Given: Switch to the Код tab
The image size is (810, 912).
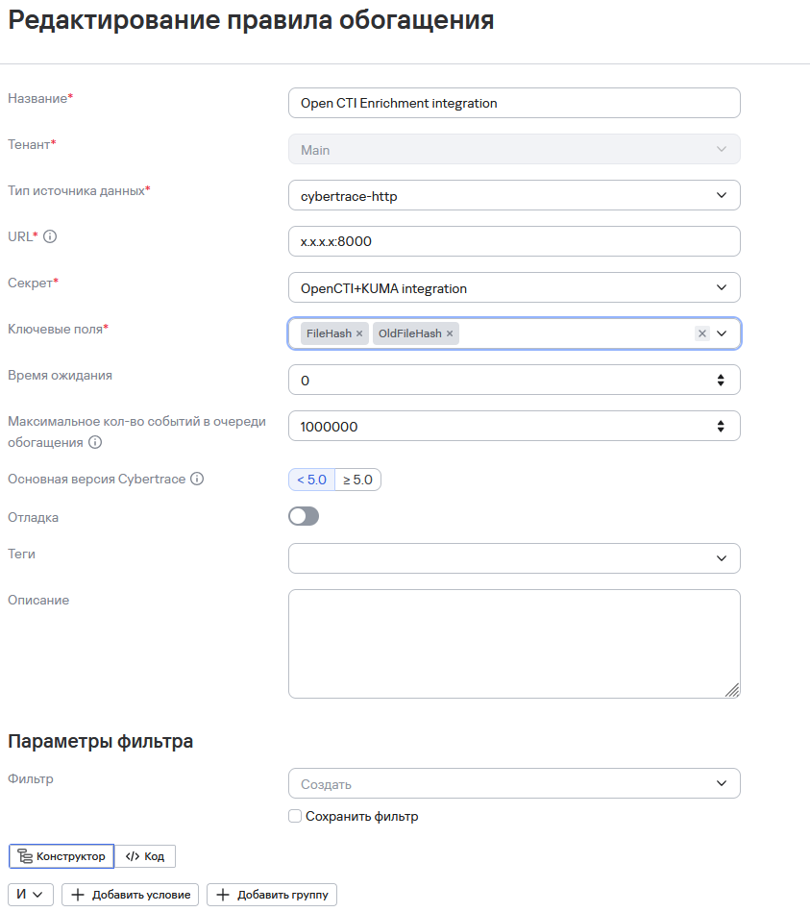Looking at the screenshot, I should 145,856.
